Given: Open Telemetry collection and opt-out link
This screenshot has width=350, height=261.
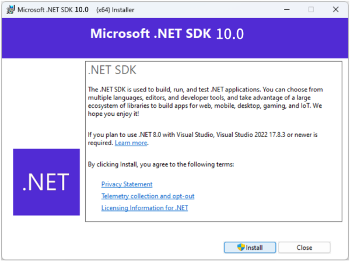Looking at the screenshot, I should (148, 196).
